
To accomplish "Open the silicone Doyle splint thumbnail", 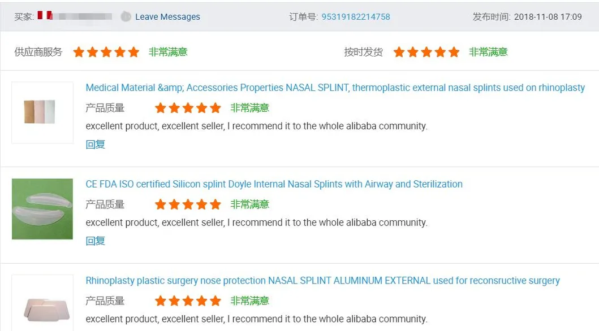I will coord(42,209).
